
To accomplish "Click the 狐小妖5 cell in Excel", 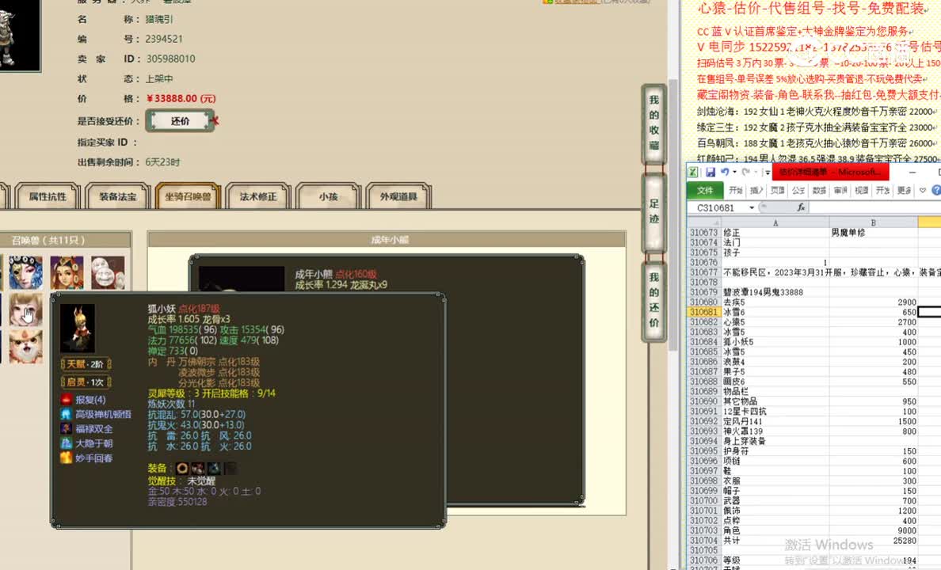I will click(x=775, y=342).
